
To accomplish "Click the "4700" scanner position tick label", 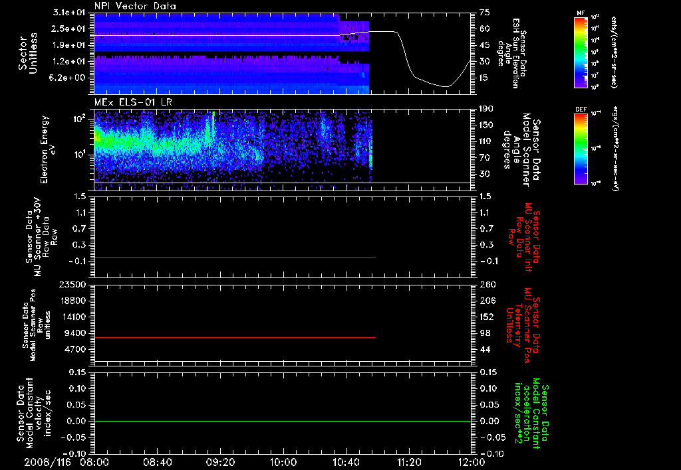I will 76,349.
